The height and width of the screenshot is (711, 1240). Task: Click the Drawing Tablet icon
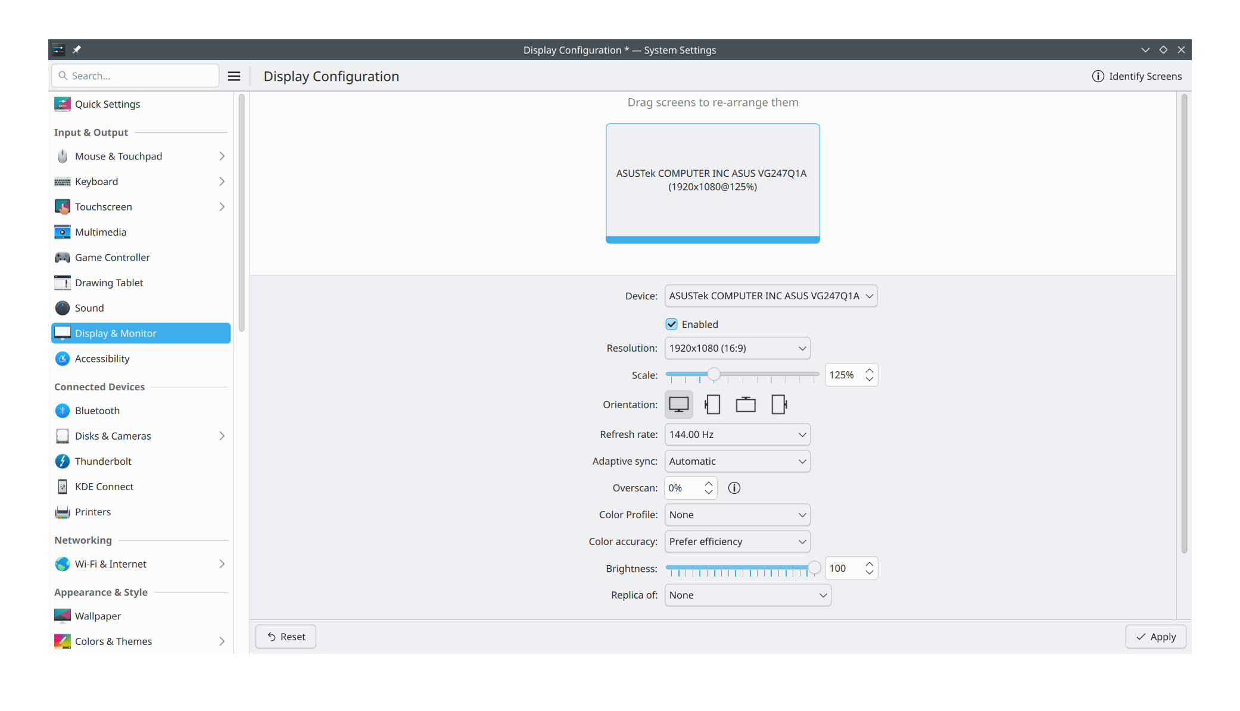(x=63, y=283)
